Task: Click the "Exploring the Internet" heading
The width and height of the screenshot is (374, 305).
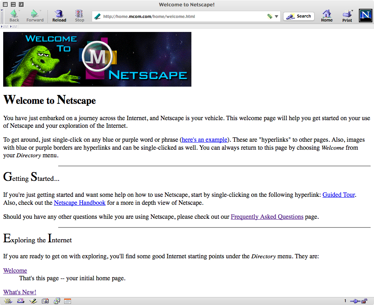Action: (37, 238)
